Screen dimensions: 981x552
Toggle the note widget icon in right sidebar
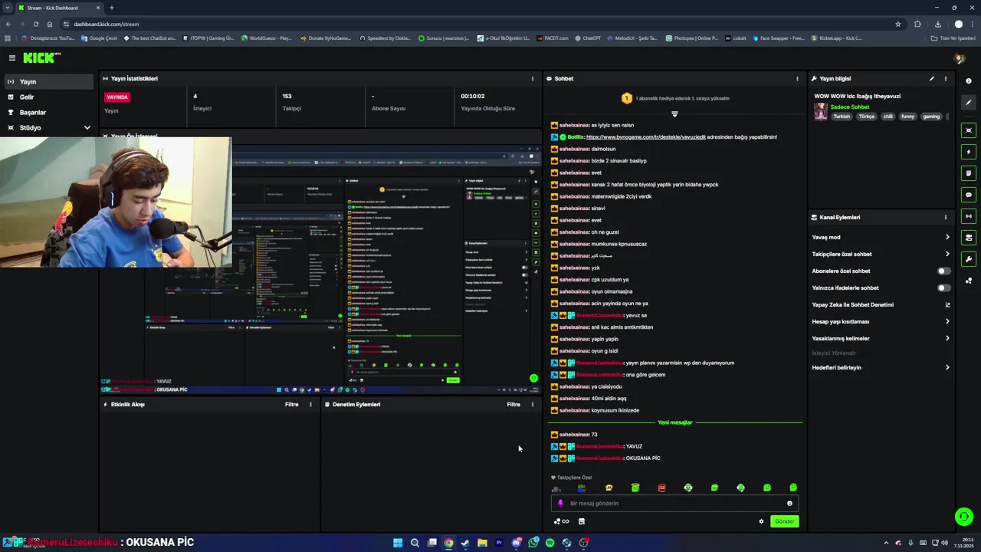[x=969, y=173]
